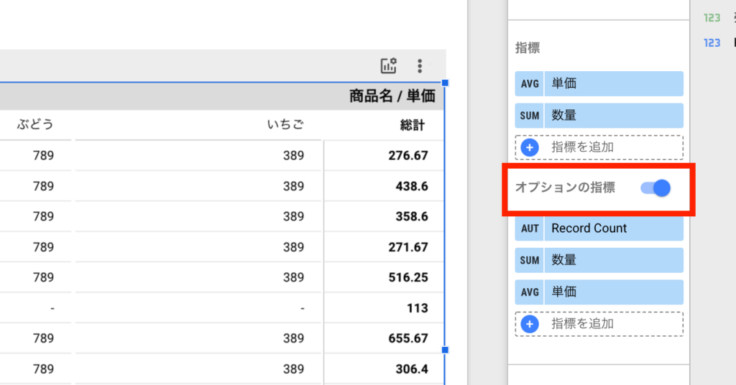Image resolution: width=736 pixels, height=385 pixels.
Task: Click the green 123 field type icon
Action: (712, 18)
